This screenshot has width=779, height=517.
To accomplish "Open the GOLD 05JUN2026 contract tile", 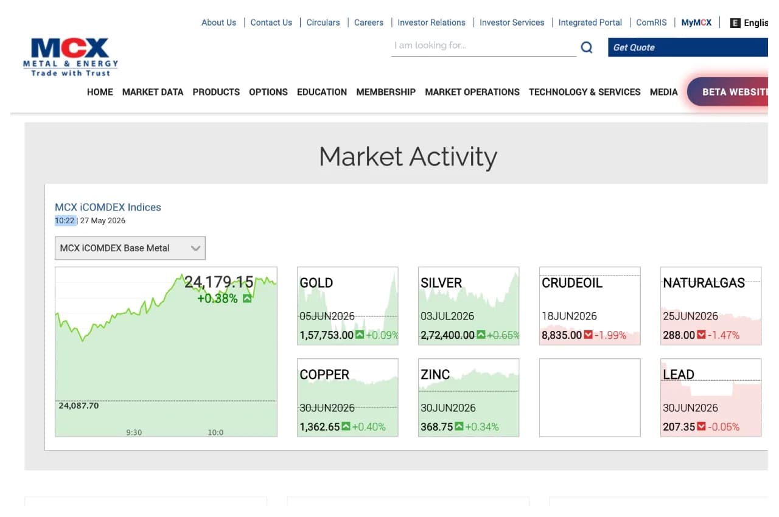I will (x=348, y=306).
